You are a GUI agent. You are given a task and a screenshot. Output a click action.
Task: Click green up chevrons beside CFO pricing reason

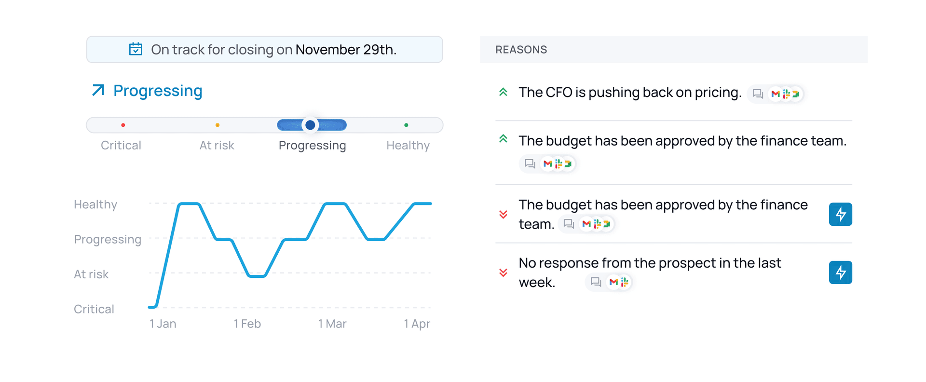coord(503,92)
